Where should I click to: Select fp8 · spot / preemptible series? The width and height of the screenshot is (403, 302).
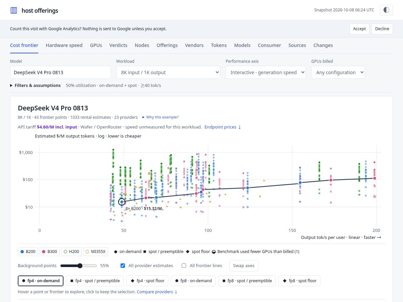(x=247, y=281)
